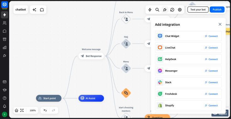Select the lightning bolt stories sidebar icon

[x=5, y=15]
